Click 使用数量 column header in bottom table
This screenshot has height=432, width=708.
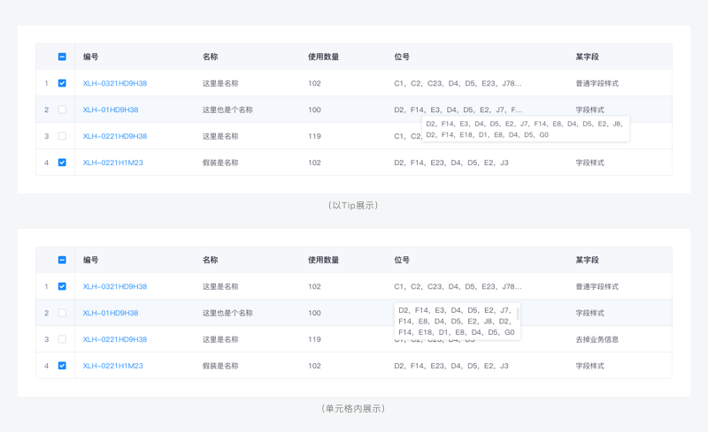click(323, 260)
